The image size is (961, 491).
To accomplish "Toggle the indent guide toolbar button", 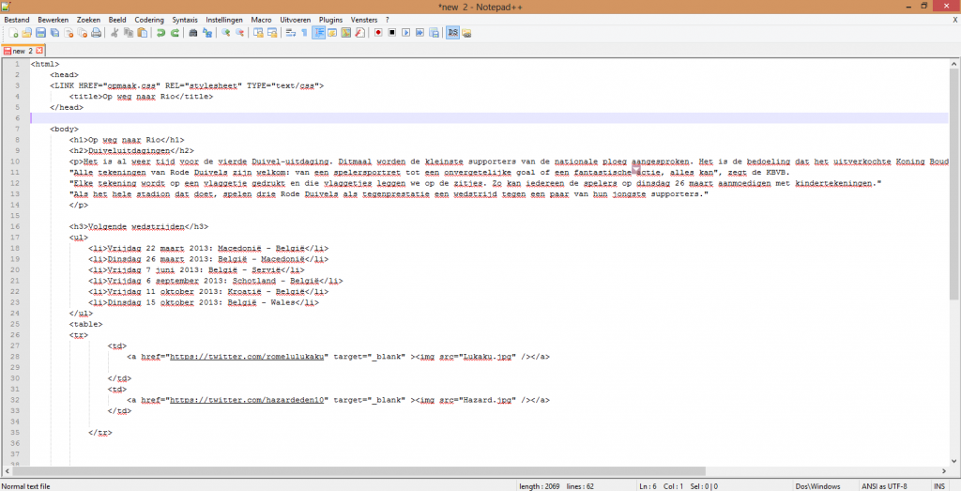I will pos(319,33).
